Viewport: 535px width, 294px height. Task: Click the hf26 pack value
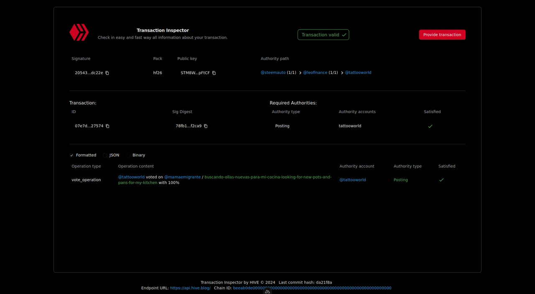158,73
